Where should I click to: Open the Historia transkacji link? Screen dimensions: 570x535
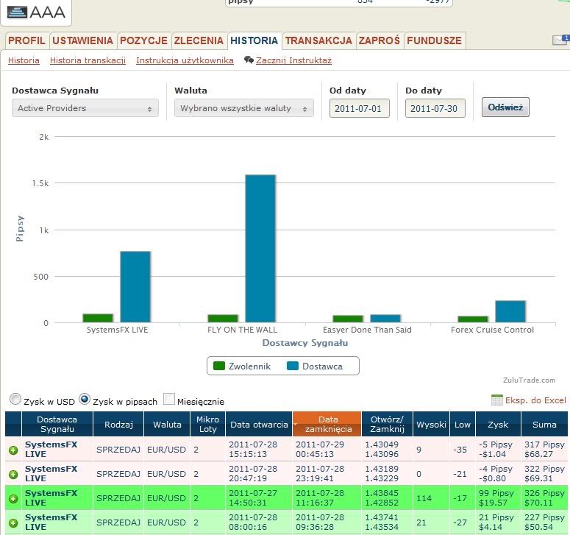point(88,60)
